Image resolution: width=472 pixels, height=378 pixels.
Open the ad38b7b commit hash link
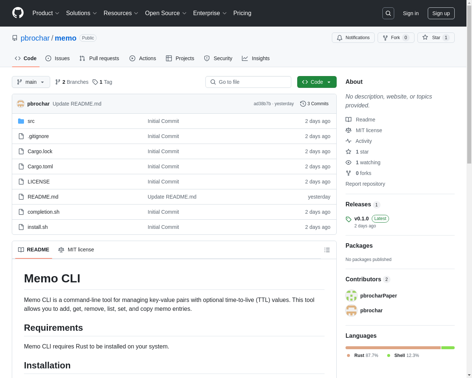[262, 104]
